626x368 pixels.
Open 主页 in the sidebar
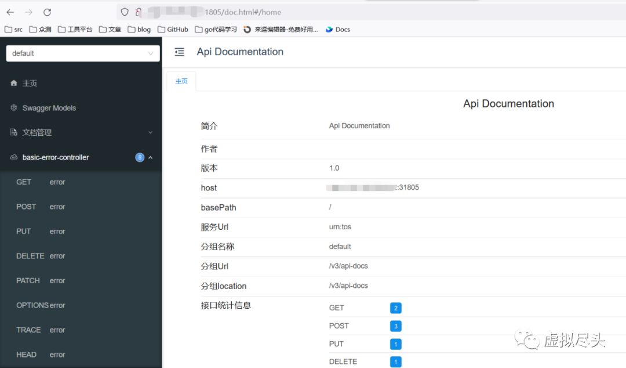(30, 83)
